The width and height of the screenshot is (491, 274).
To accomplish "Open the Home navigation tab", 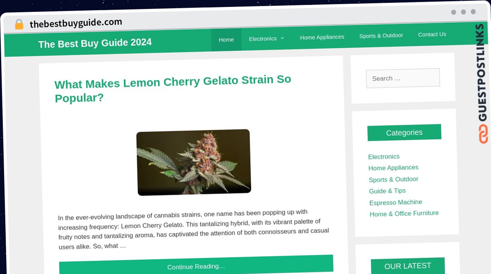I will [x=226, y=40].
